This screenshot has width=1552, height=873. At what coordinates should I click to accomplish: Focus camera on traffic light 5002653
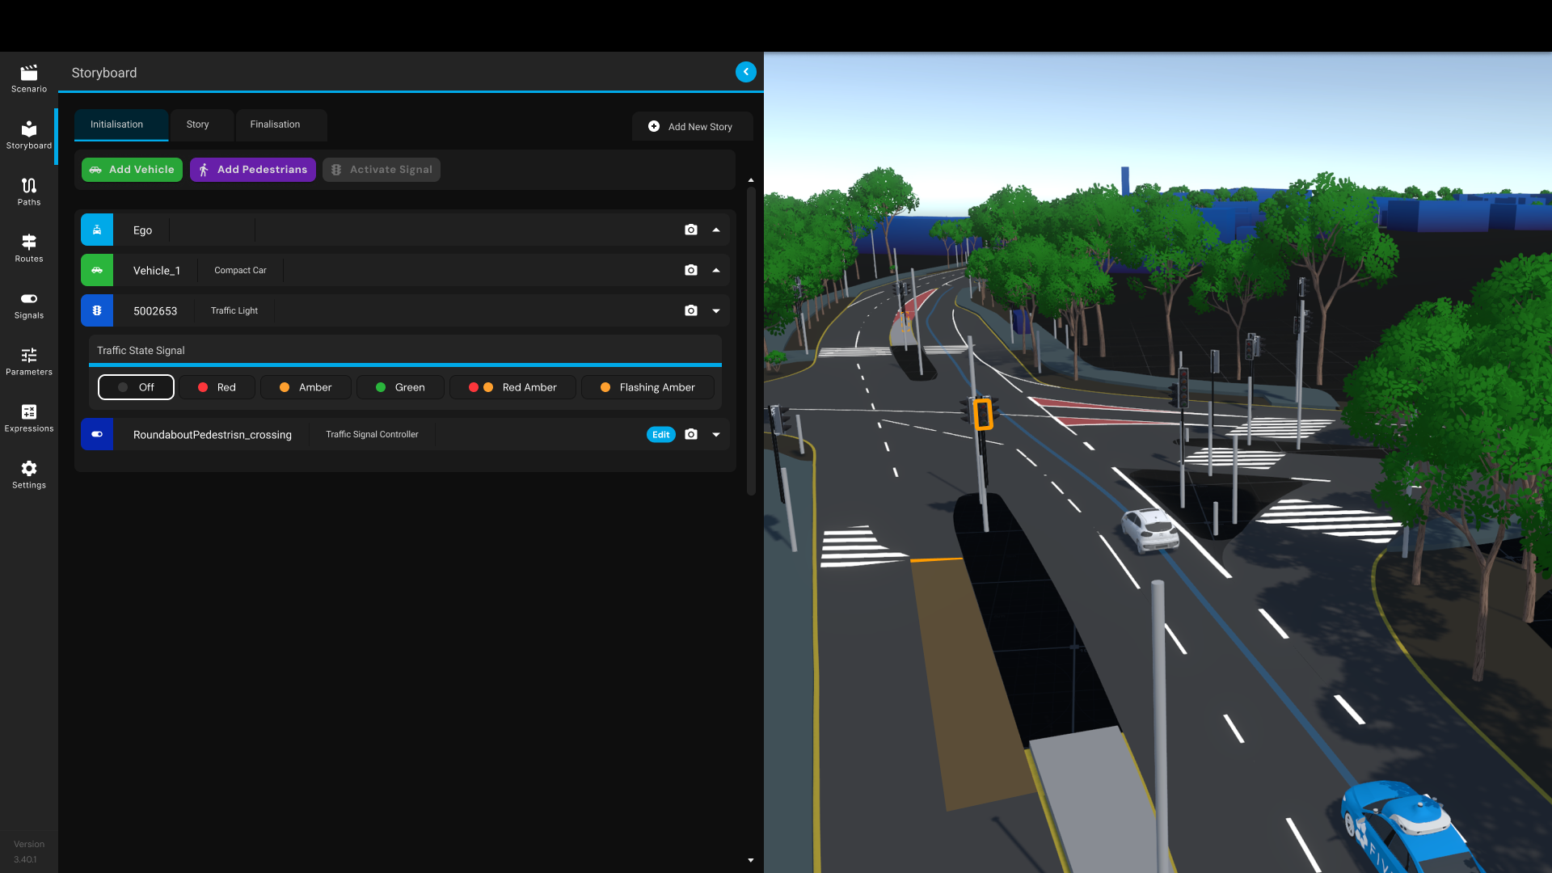tap(690, 310)
